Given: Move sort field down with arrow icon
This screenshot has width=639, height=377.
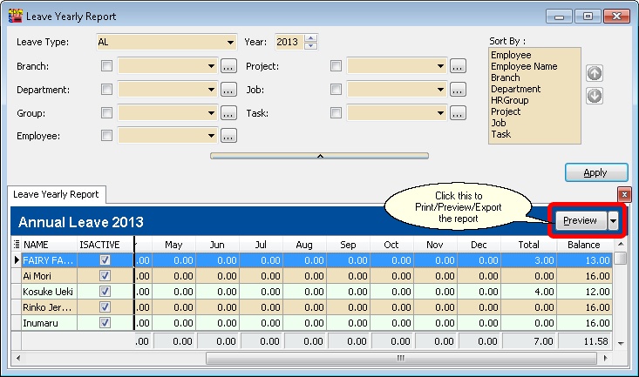Looking at the screenshot, I should coord(595,96).
